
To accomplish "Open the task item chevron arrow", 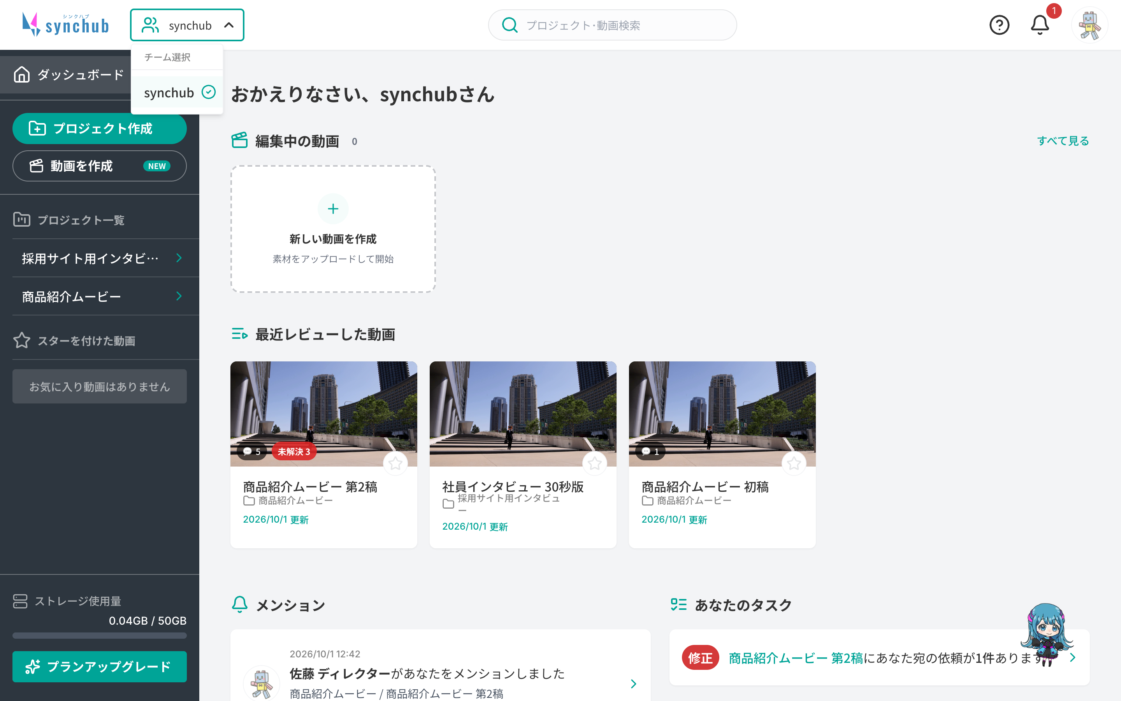I will click(x=1073, y=657).
